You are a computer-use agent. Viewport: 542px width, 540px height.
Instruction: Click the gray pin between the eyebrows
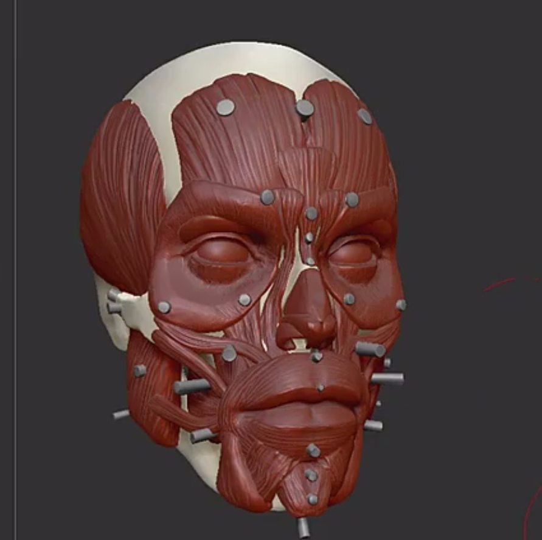[311, 214]
